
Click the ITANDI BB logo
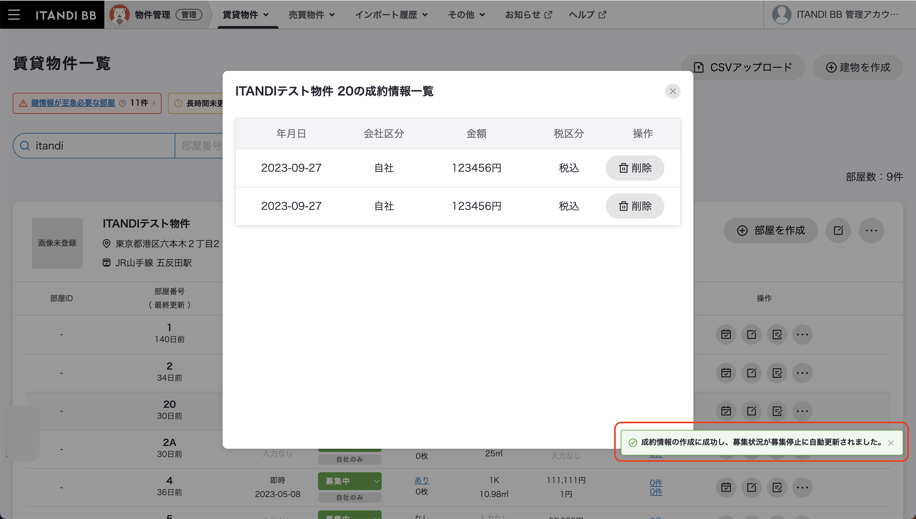66,15
